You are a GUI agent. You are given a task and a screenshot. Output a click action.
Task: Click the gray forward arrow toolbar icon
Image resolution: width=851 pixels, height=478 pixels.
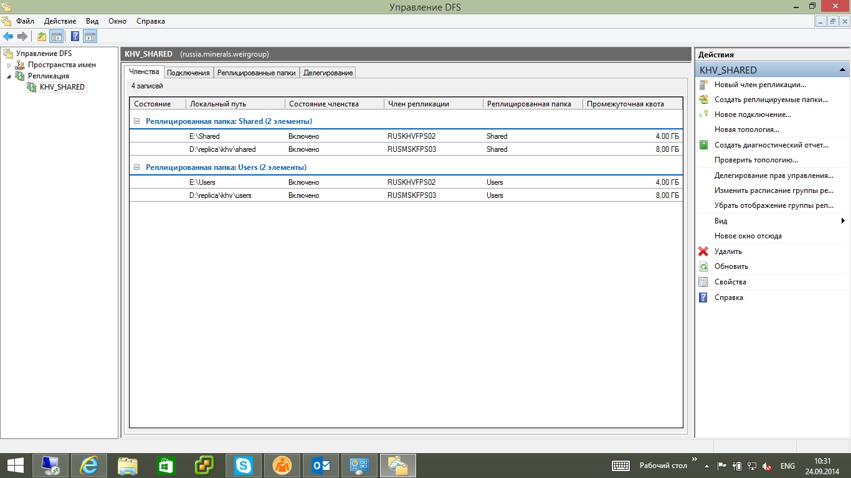[22, 36]
